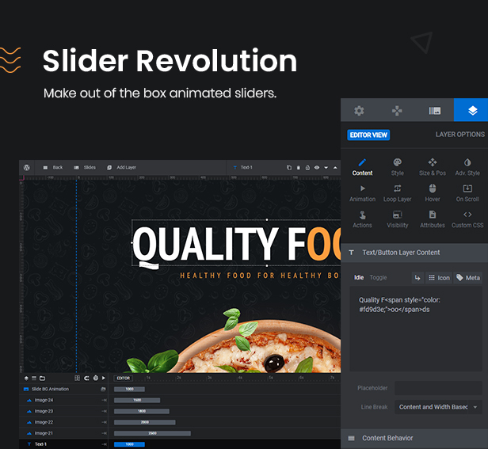Open the Loop Layer section
488x449 pixels.
coord(398,193)
